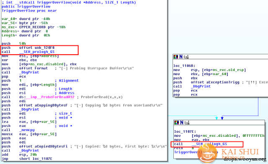
Task: Click the group nodes icon on loc_1107E node
Action: click(x=187, y=122)
